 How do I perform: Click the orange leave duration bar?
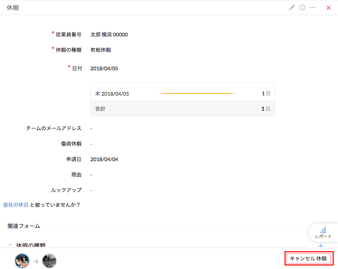pos(197,93)
